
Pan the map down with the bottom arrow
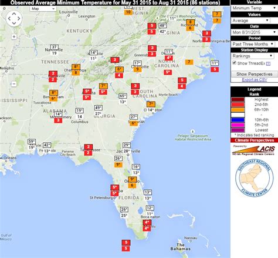(14, 23)
